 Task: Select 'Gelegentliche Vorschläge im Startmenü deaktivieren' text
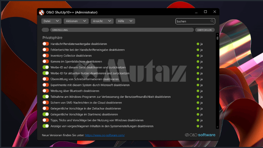(84, 114)
